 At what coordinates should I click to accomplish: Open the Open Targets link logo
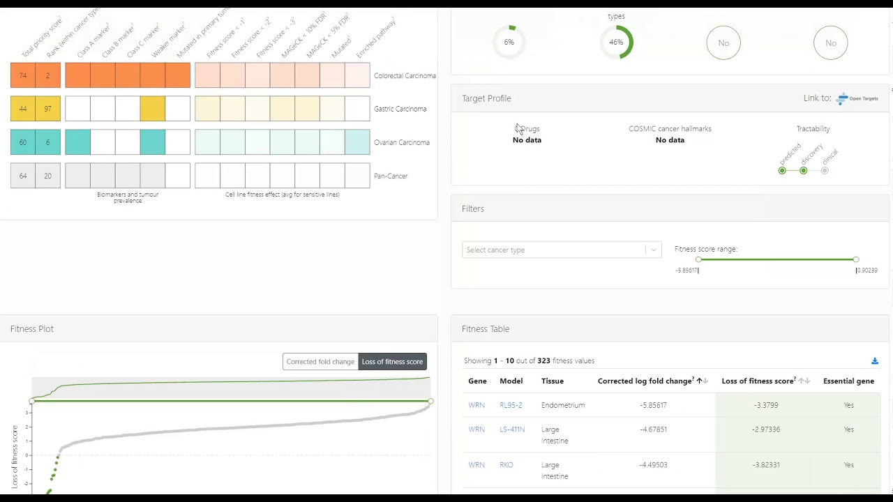point(857,98)
